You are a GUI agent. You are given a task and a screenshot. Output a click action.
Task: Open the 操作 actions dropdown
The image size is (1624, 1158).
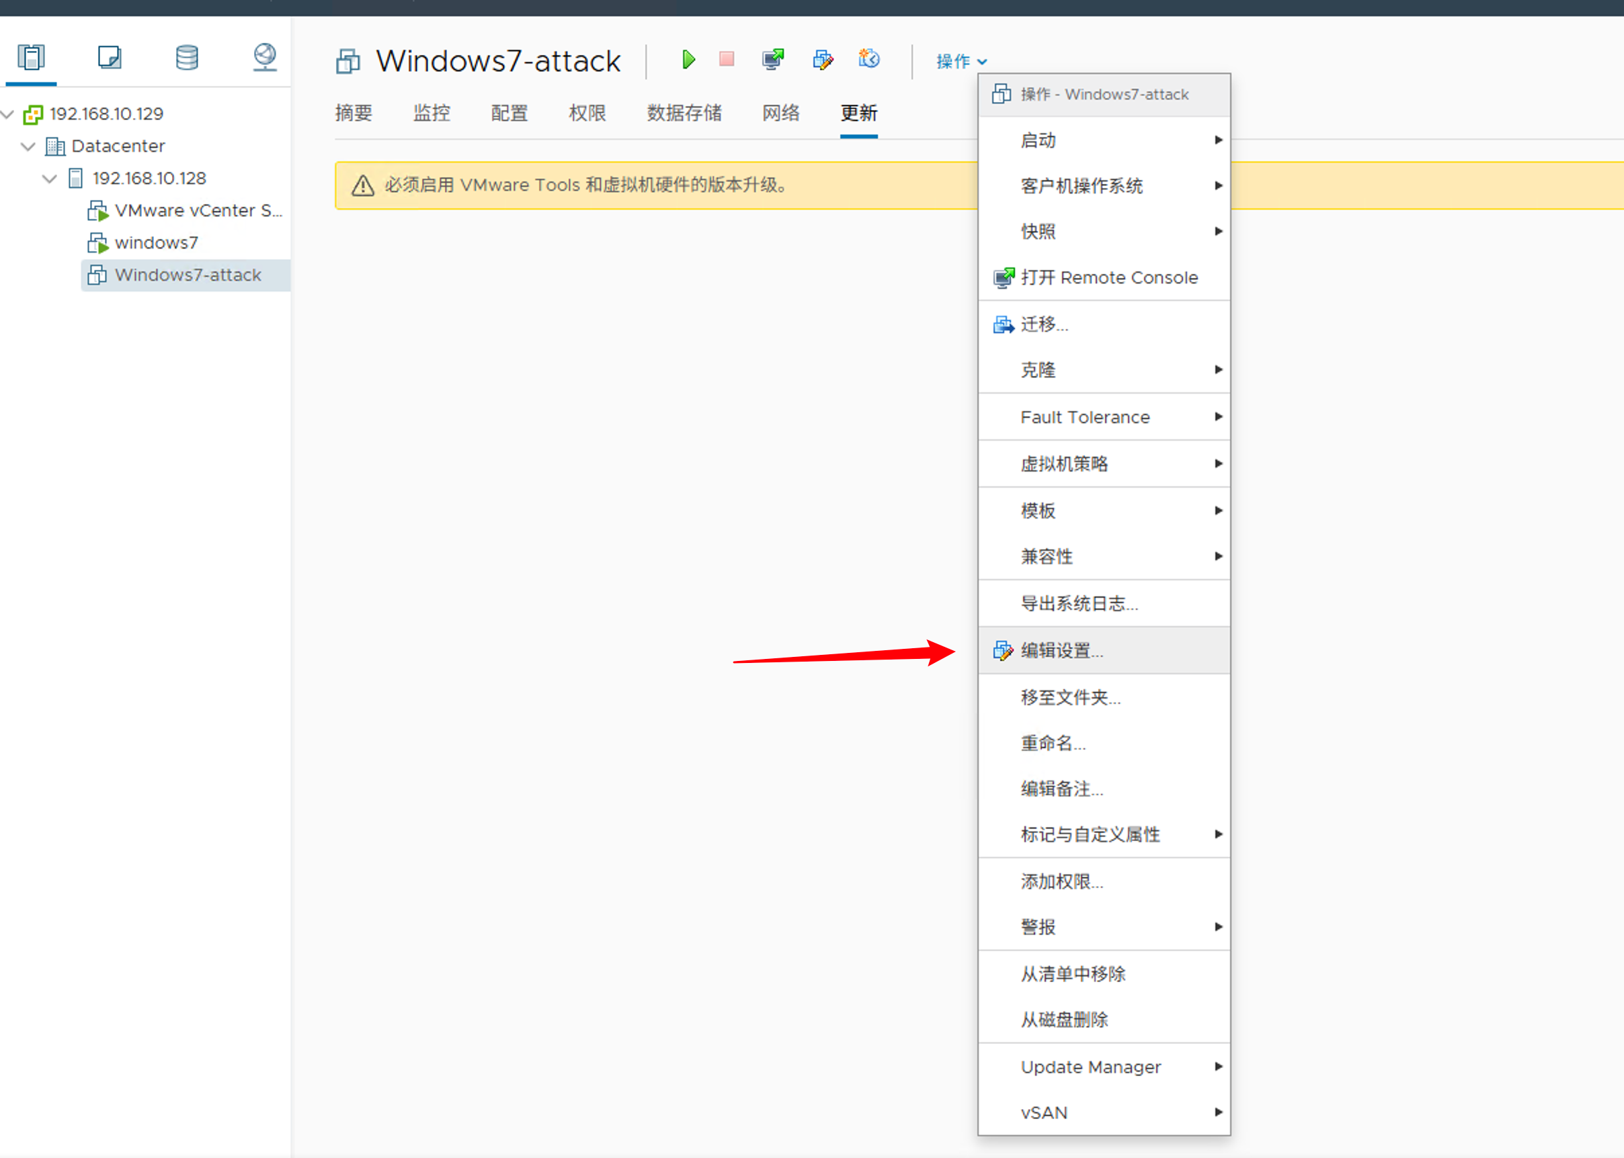click(961, 61)
